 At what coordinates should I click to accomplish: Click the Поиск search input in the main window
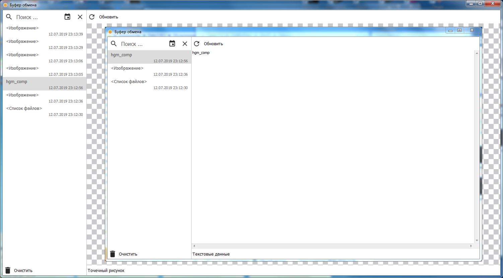pyautogui.click(x=37, y=17)
